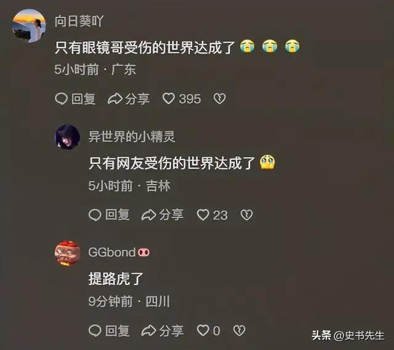Open GGbond's pig avatar
Viewport: 394px width, 350px height.
coord(67,253)
